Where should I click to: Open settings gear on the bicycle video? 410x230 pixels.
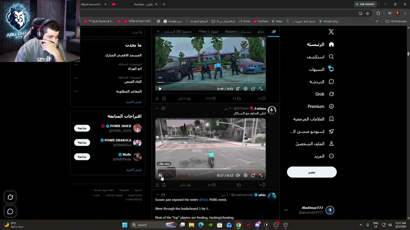pos(245,175)
